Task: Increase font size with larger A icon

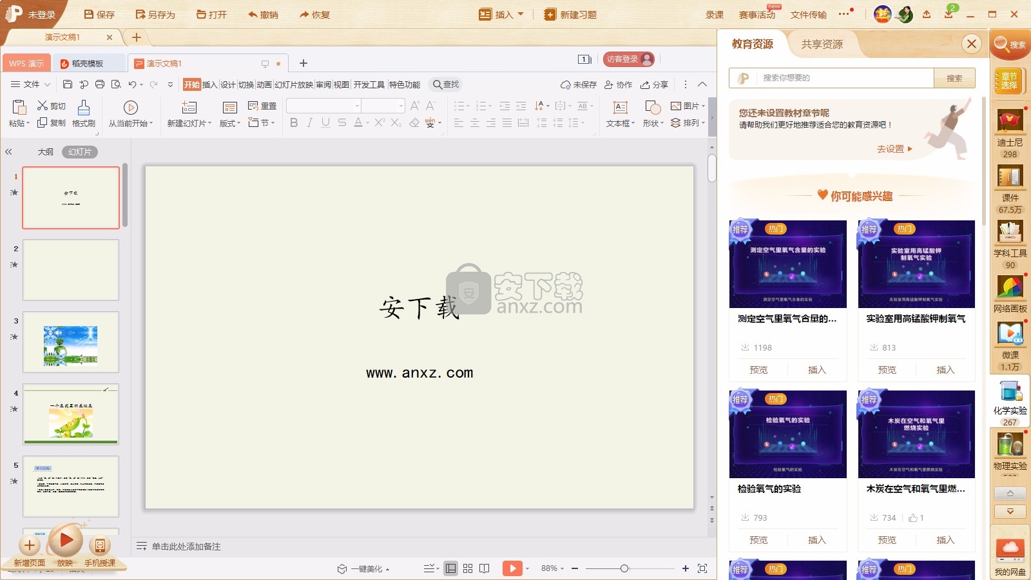Action: pyautogui.click(x=415, y=106)
